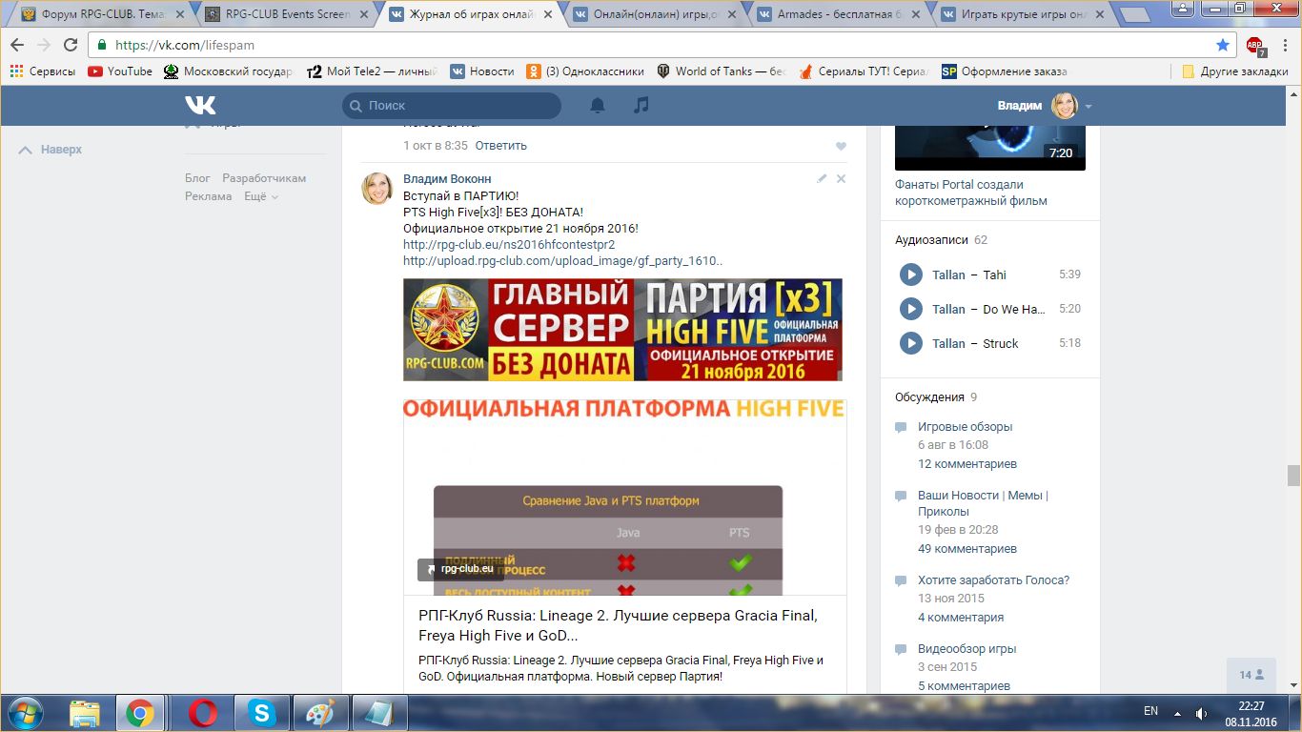1302x732 pixels.
Task: Open the online friends counter showing 14
Action: 1251,675
